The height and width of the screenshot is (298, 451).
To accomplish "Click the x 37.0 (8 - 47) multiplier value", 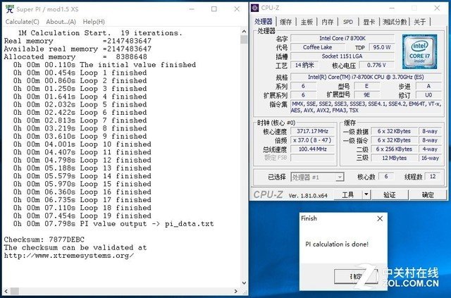I will coord(313,140).
